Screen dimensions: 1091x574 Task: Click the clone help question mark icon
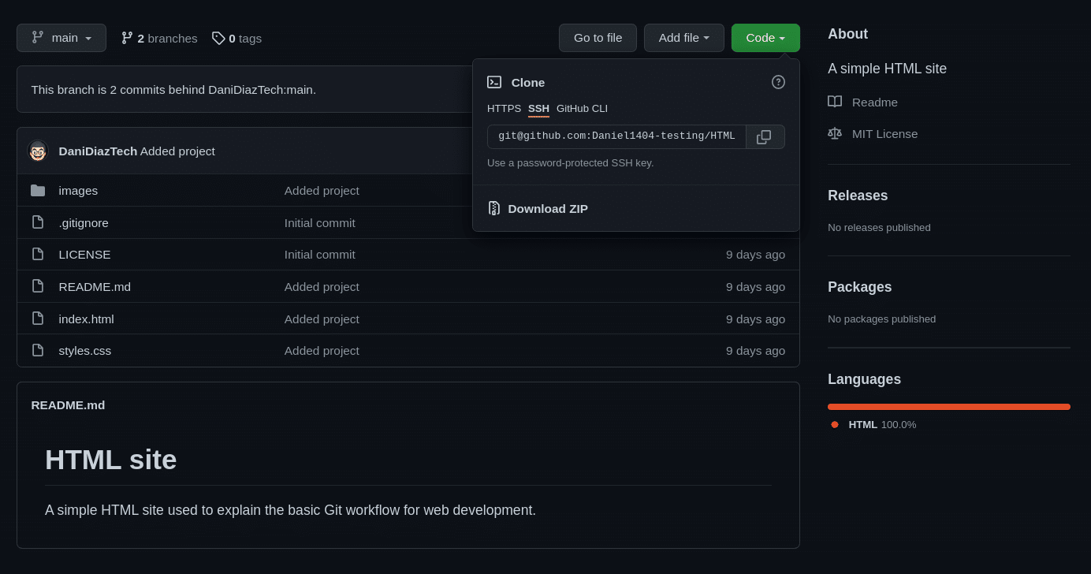click(778, 82)
